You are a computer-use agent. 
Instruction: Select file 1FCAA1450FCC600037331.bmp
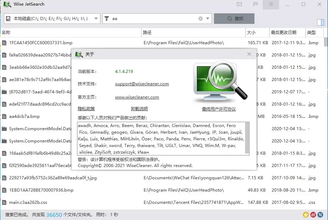pos(41,43)
